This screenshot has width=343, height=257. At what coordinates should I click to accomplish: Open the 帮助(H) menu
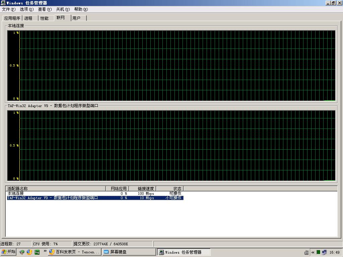coord(81,9)
